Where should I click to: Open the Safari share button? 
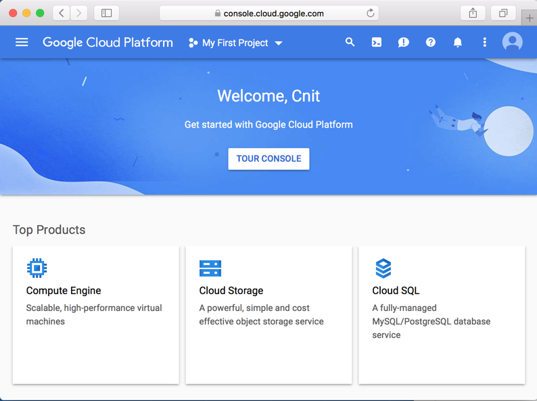(x=473, y=14)
